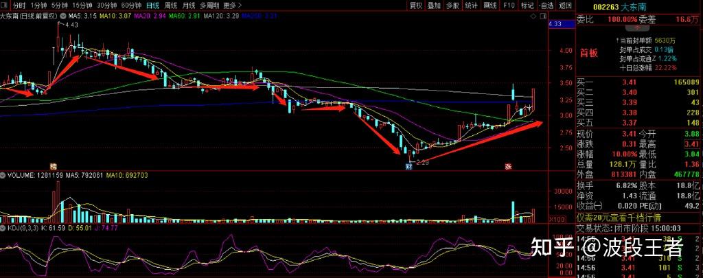Open the VOLUME indicator dropdown arrow
The image size is (703, 278).
[3, 176]
